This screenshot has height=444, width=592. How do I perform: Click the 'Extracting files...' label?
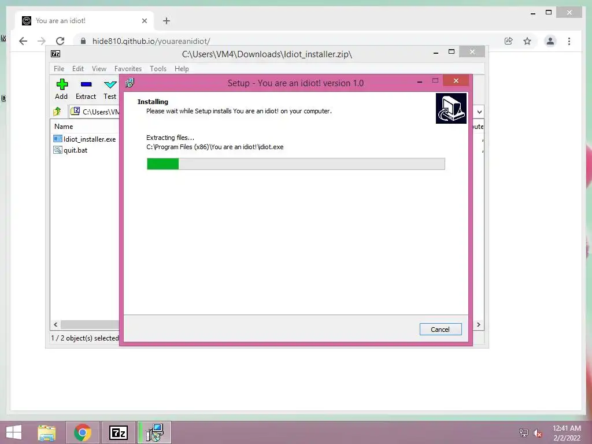pos(171,138)
